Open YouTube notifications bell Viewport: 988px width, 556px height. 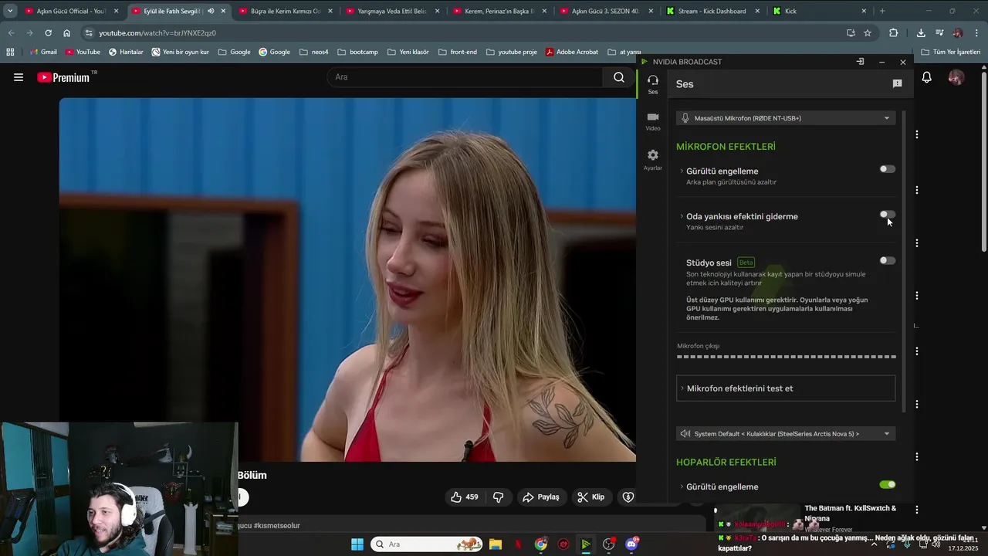[x=927, y=77]
